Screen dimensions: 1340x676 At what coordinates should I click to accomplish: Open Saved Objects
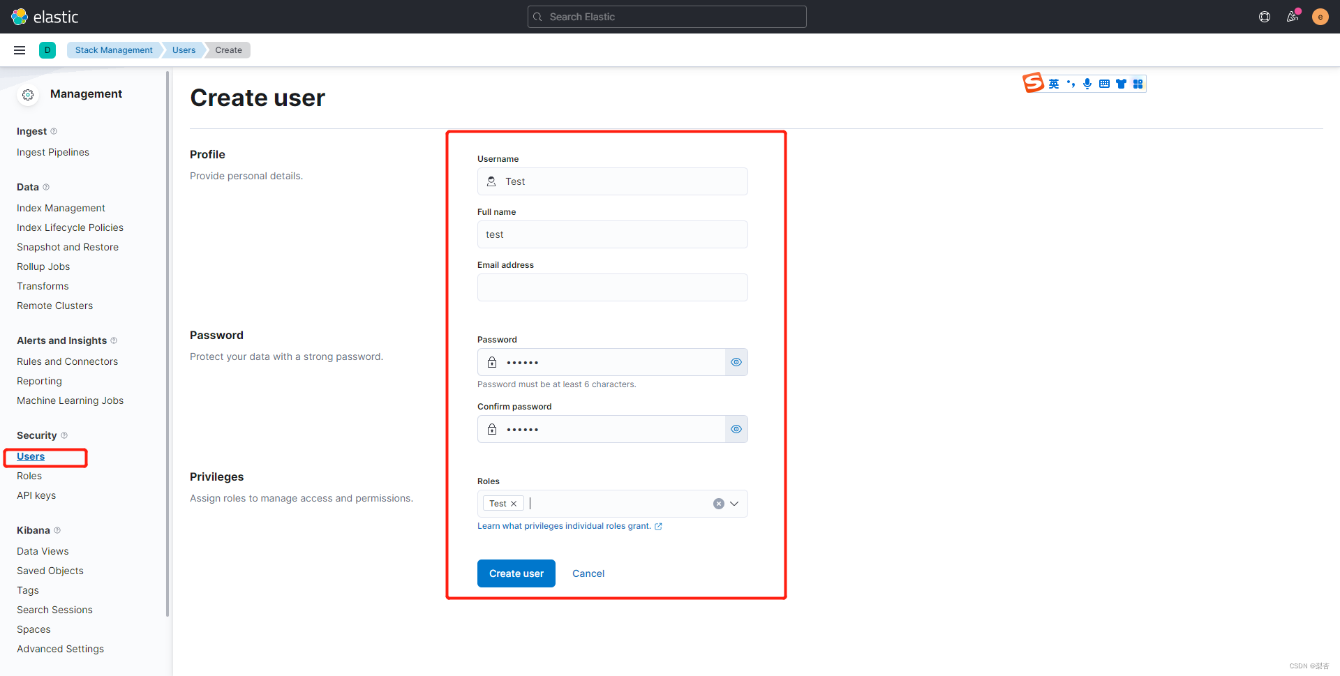point(50,571)
